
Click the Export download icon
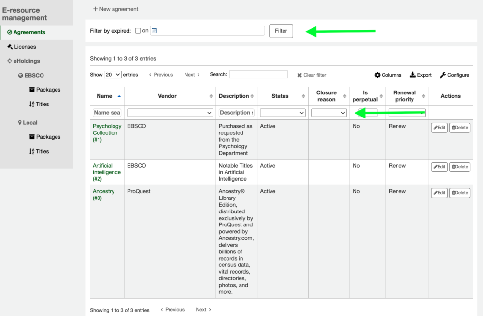413,75
